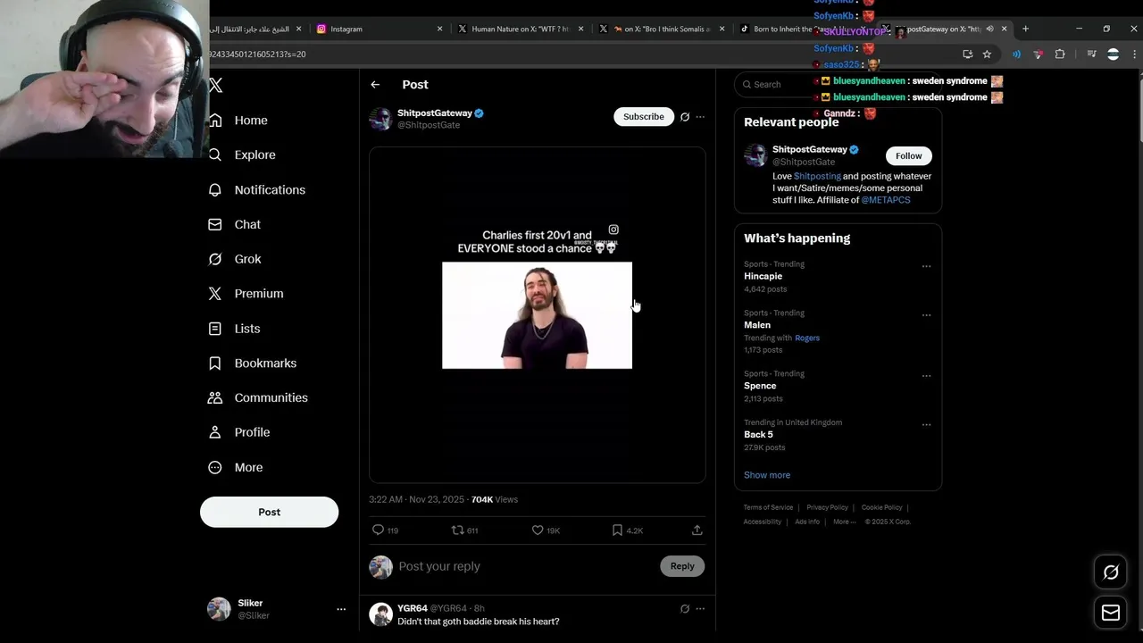Open Home from the sidebar

coord(238,121)
